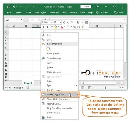Toggle Italic in the mini toolbar

click(47, 27)
